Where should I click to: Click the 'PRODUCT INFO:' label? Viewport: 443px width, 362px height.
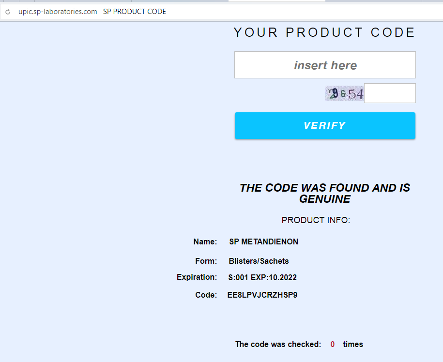click(x=316, y=220)
